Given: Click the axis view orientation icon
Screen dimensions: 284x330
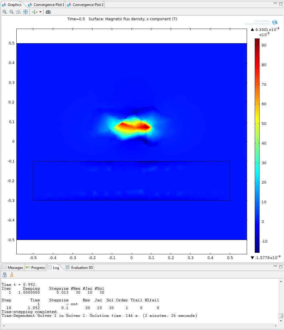Looking at the screenshot, I should 35,12.
